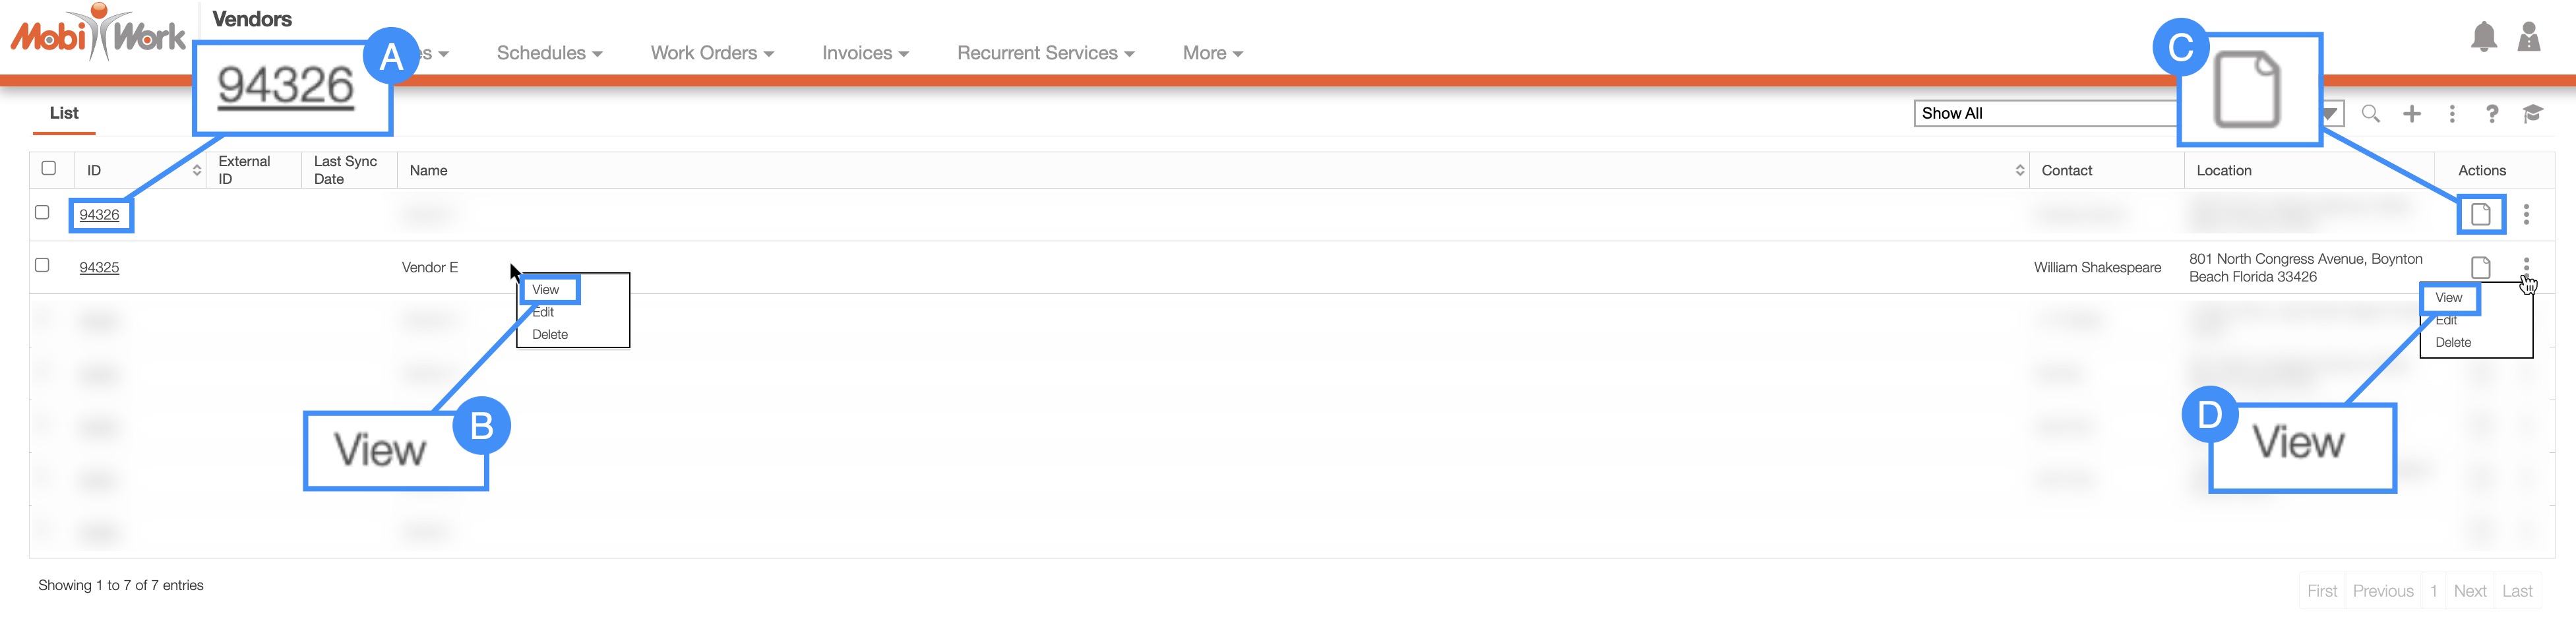Select the List tab

[x=64, y=114]
